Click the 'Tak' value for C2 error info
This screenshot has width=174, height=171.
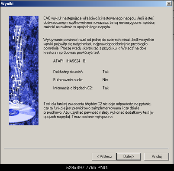coord(106,88)
